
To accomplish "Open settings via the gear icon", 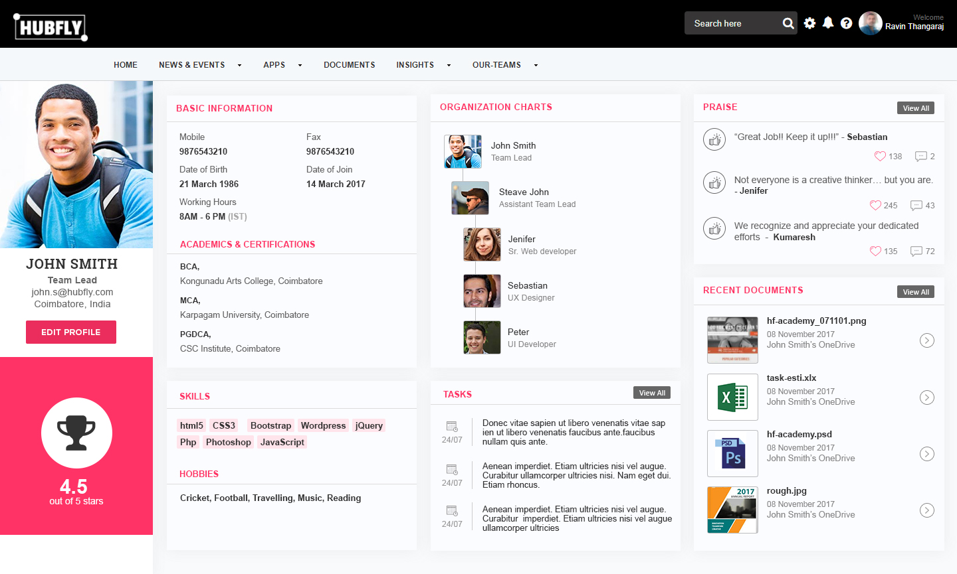I will (x=809, y=23).
